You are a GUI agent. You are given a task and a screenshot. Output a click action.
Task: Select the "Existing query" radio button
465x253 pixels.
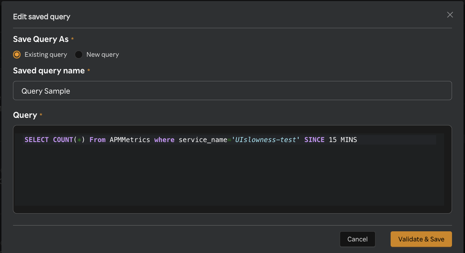(17, 54)
